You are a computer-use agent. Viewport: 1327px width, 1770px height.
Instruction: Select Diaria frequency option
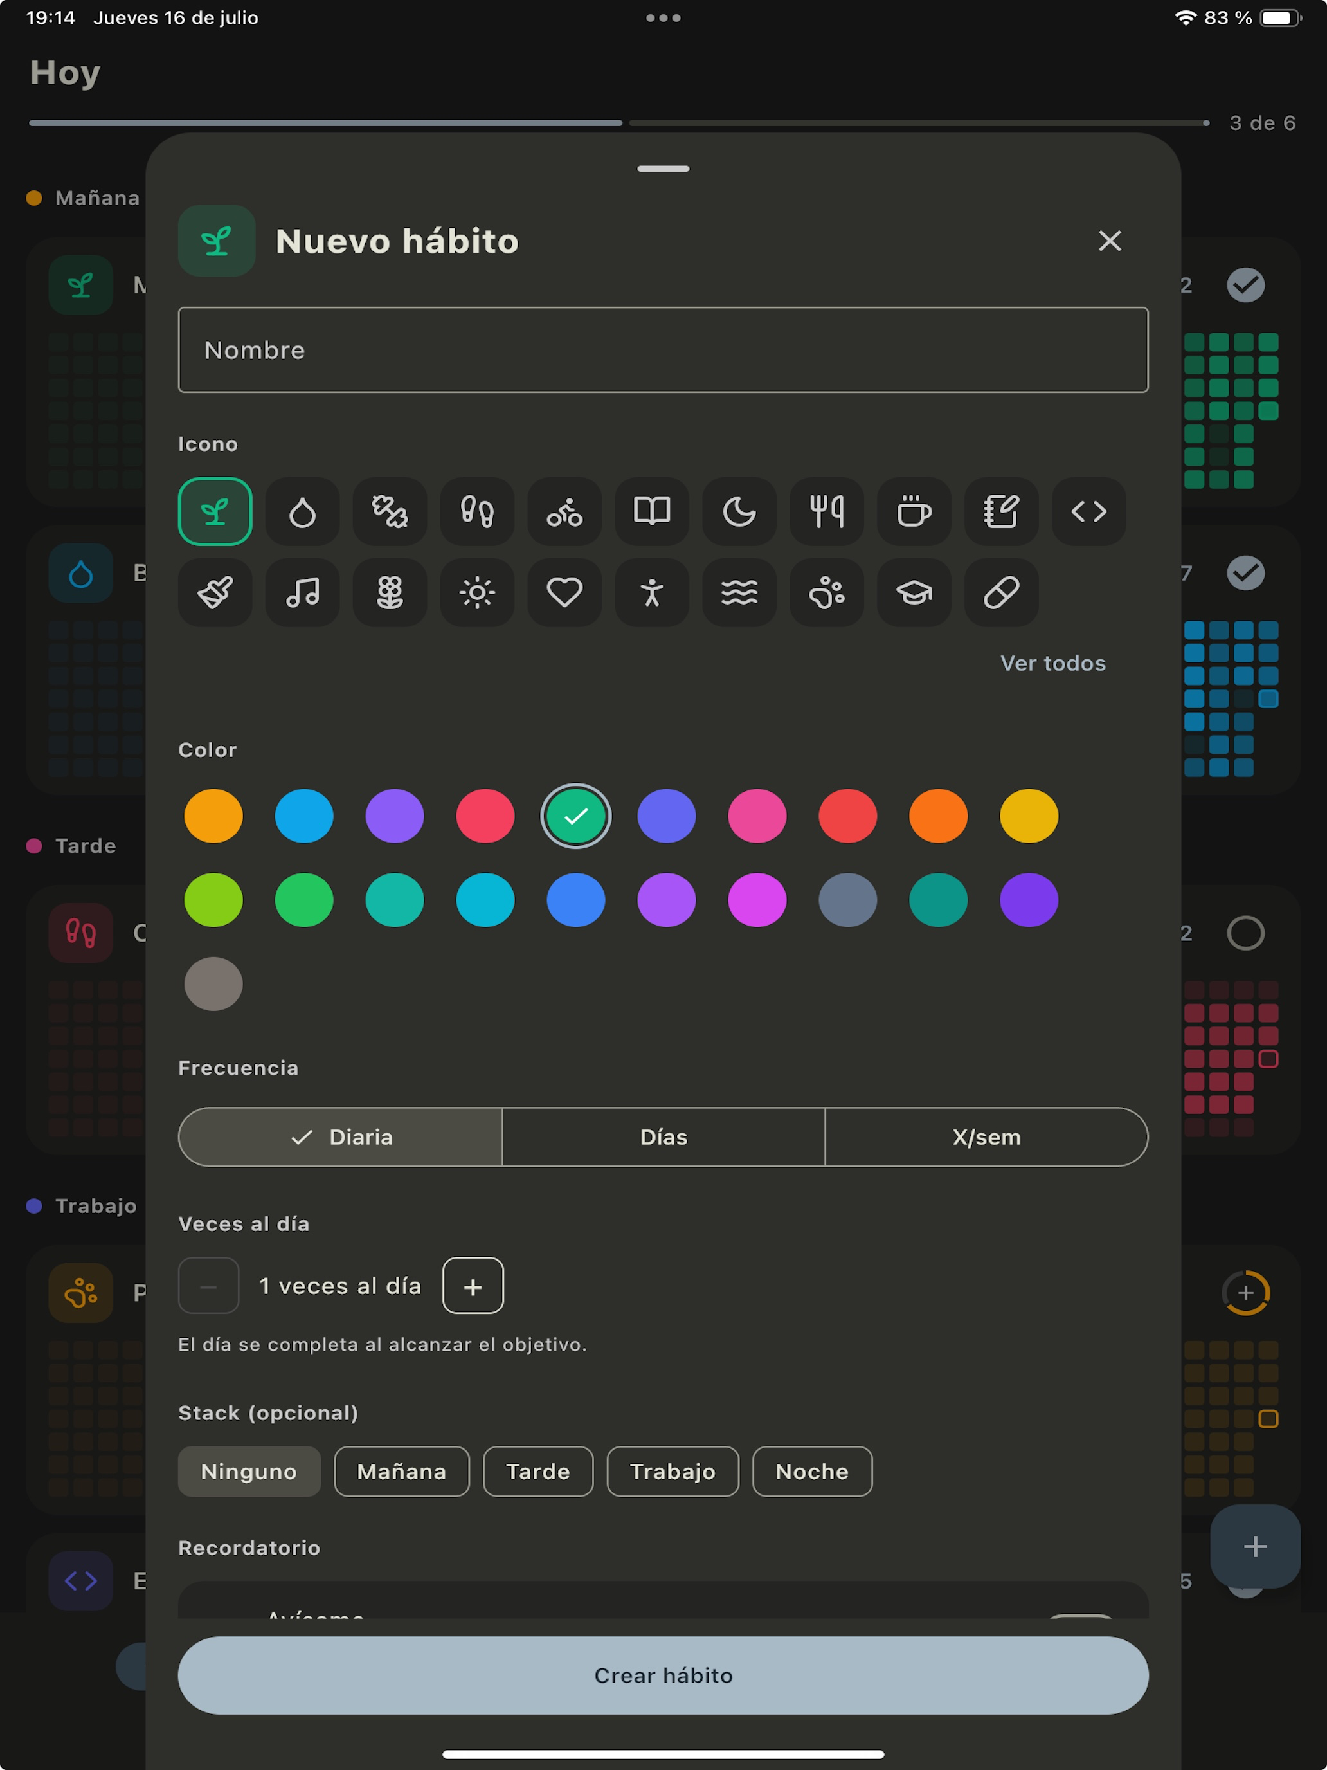(x=341, y=1137)
